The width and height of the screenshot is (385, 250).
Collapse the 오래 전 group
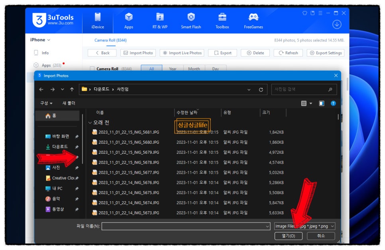coord(90,123)
